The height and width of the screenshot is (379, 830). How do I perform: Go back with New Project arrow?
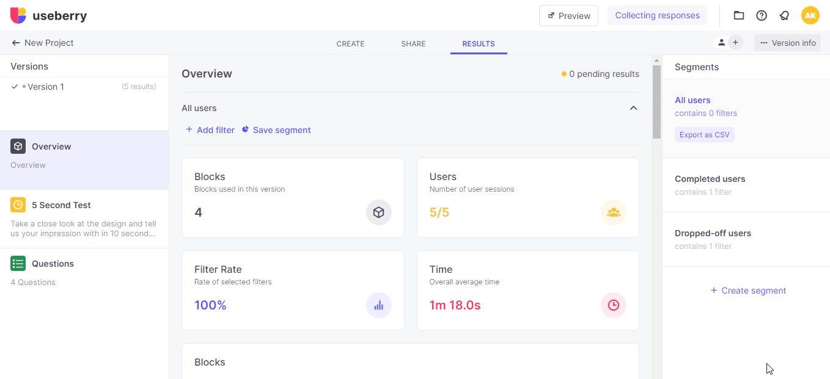click(x=16, y=43)
